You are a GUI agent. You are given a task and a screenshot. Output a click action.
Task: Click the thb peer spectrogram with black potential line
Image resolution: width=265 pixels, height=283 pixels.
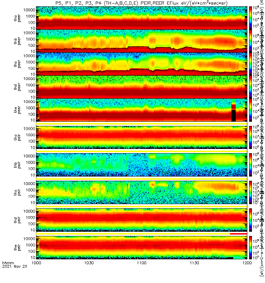[x=142, y=41]
